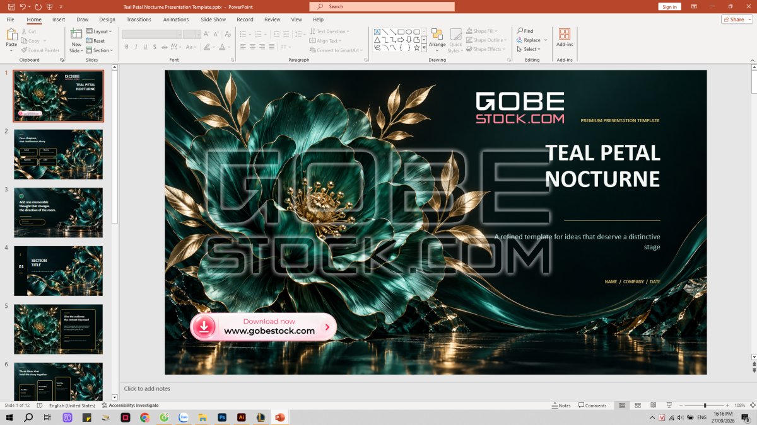Open Photoshop from the taskbar

click(x=222, y=417)
